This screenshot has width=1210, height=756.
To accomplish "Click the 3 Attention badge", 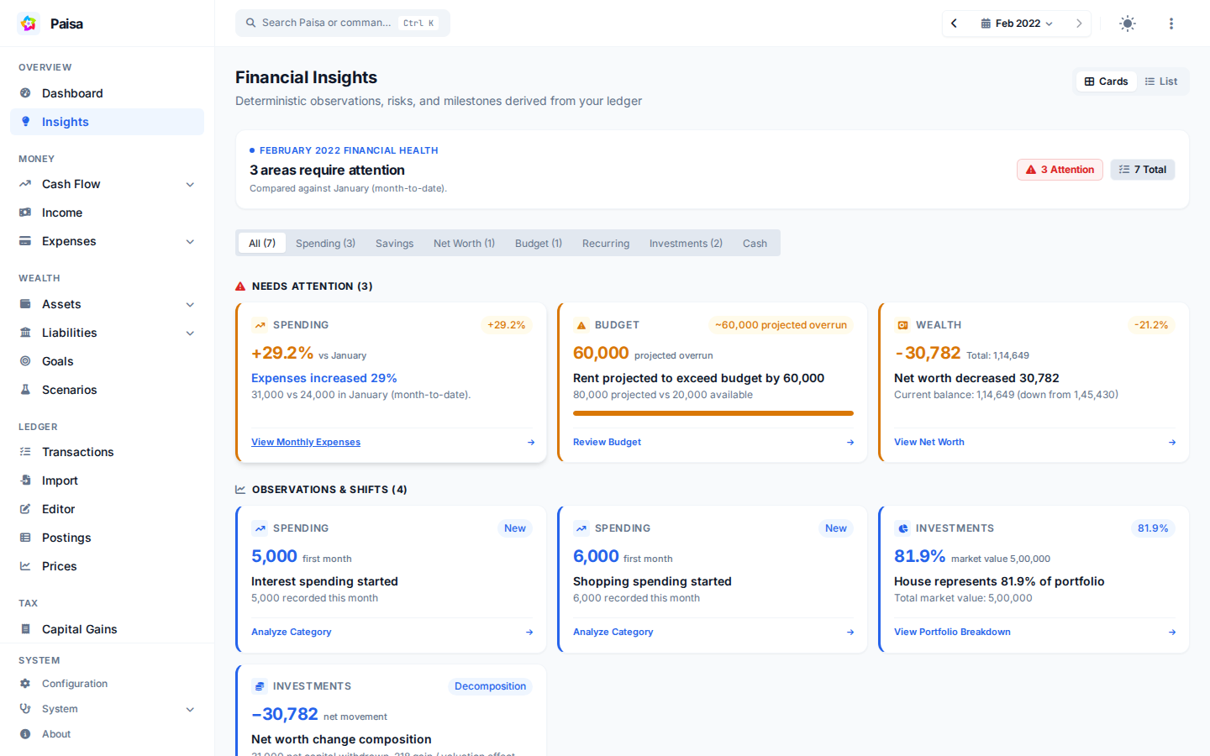I will (1060, 170).
